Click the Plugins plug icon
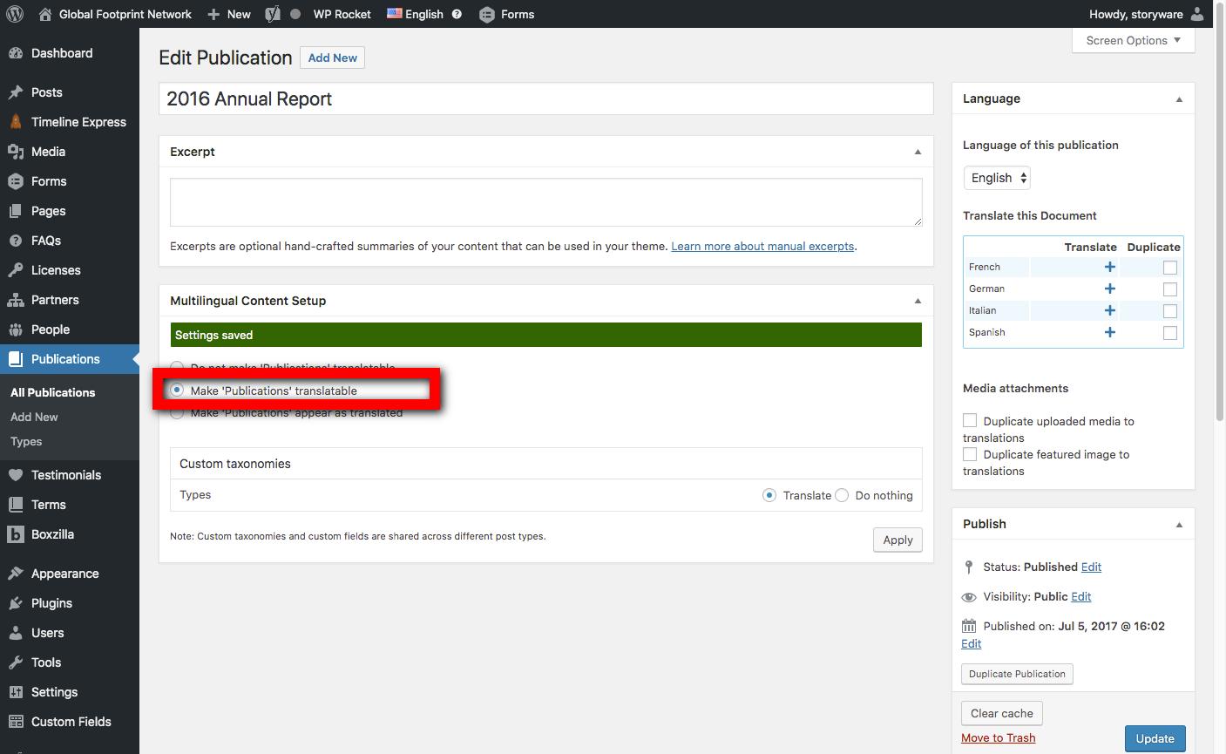The width and height of the screenshot is (1226, 754). pyautogui.click(x=15, y=603)
